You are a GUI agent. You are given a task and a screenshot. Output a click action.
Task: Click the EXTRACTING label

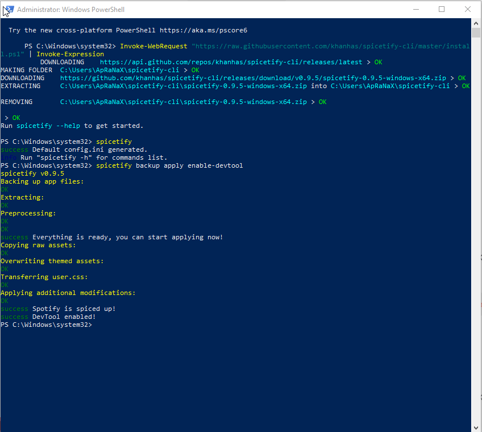tap(20, 86)
